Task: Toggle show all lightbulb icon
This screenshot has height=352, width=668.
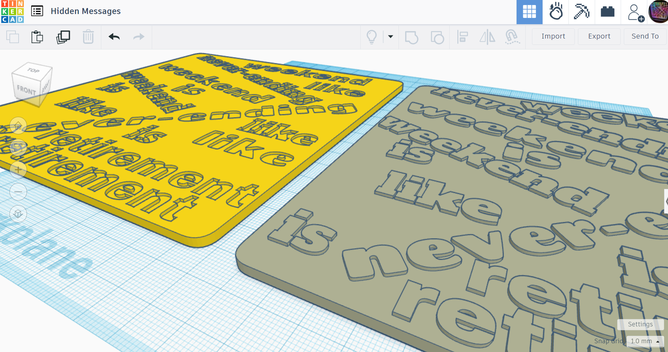Action: coord(372,37)
